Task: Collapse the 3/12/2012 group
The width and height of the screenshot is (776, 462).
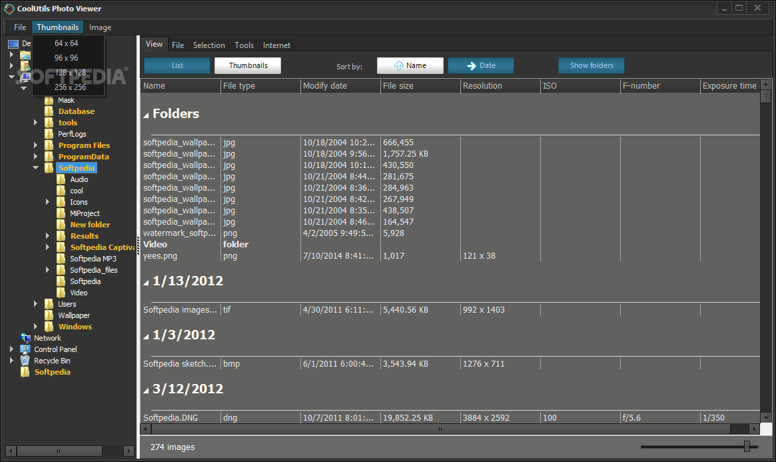Action: coord(146,391)
